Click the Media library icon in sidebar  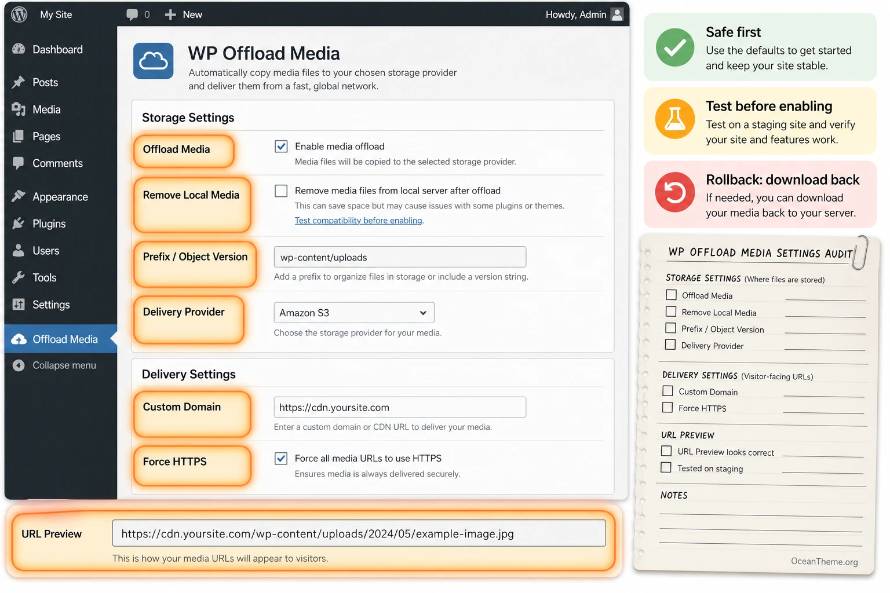point(19,109)
